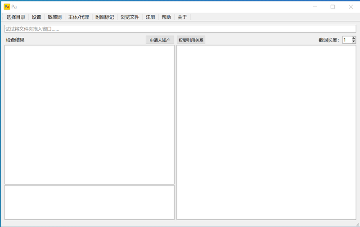Click the right-side results panel
This screenshot has width=360, height=227.
(266, 132)
